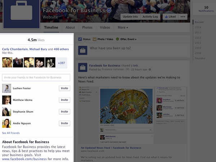The image size is (216, 162).
Task: Click the briefcase avatar on the shared post
Action: point(83,67)
